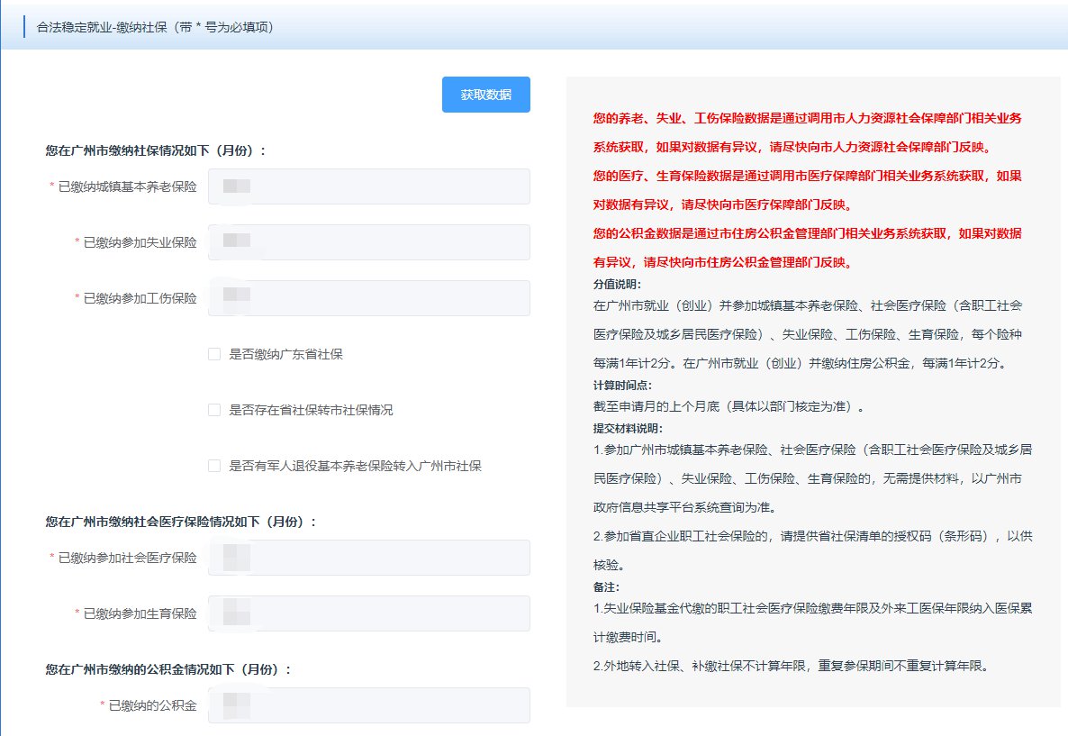Screen dimensions: 1068x736
Task: Focus the 已缴纳参加生育保险 input box
Action: (368, 613)
